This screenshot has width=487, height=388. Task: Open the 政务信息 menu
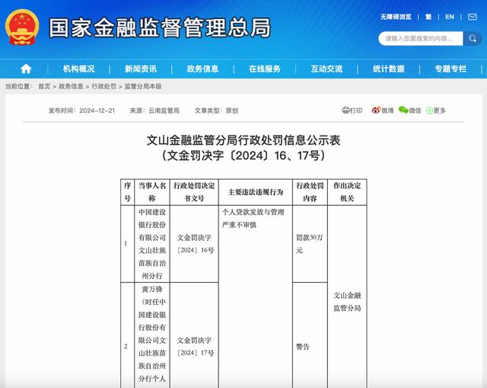point(202,69)
